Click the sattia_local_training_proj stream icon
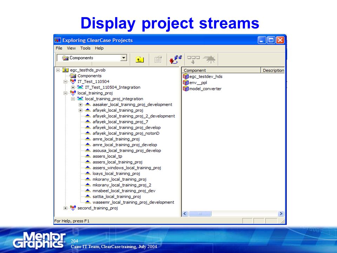The width and height of the screenshot is (337, 253). (x=88, y=196)
